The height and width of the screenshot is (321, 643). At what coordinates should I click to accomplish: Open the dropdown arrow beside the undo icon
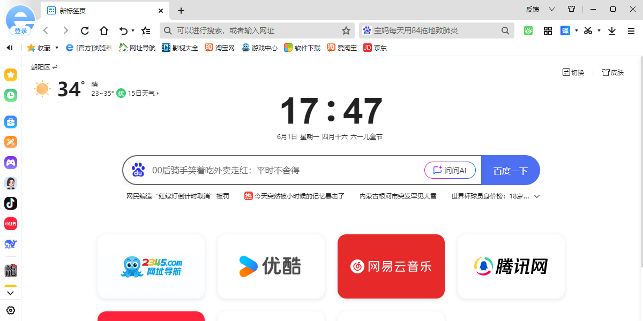click(x=133, y=30)
